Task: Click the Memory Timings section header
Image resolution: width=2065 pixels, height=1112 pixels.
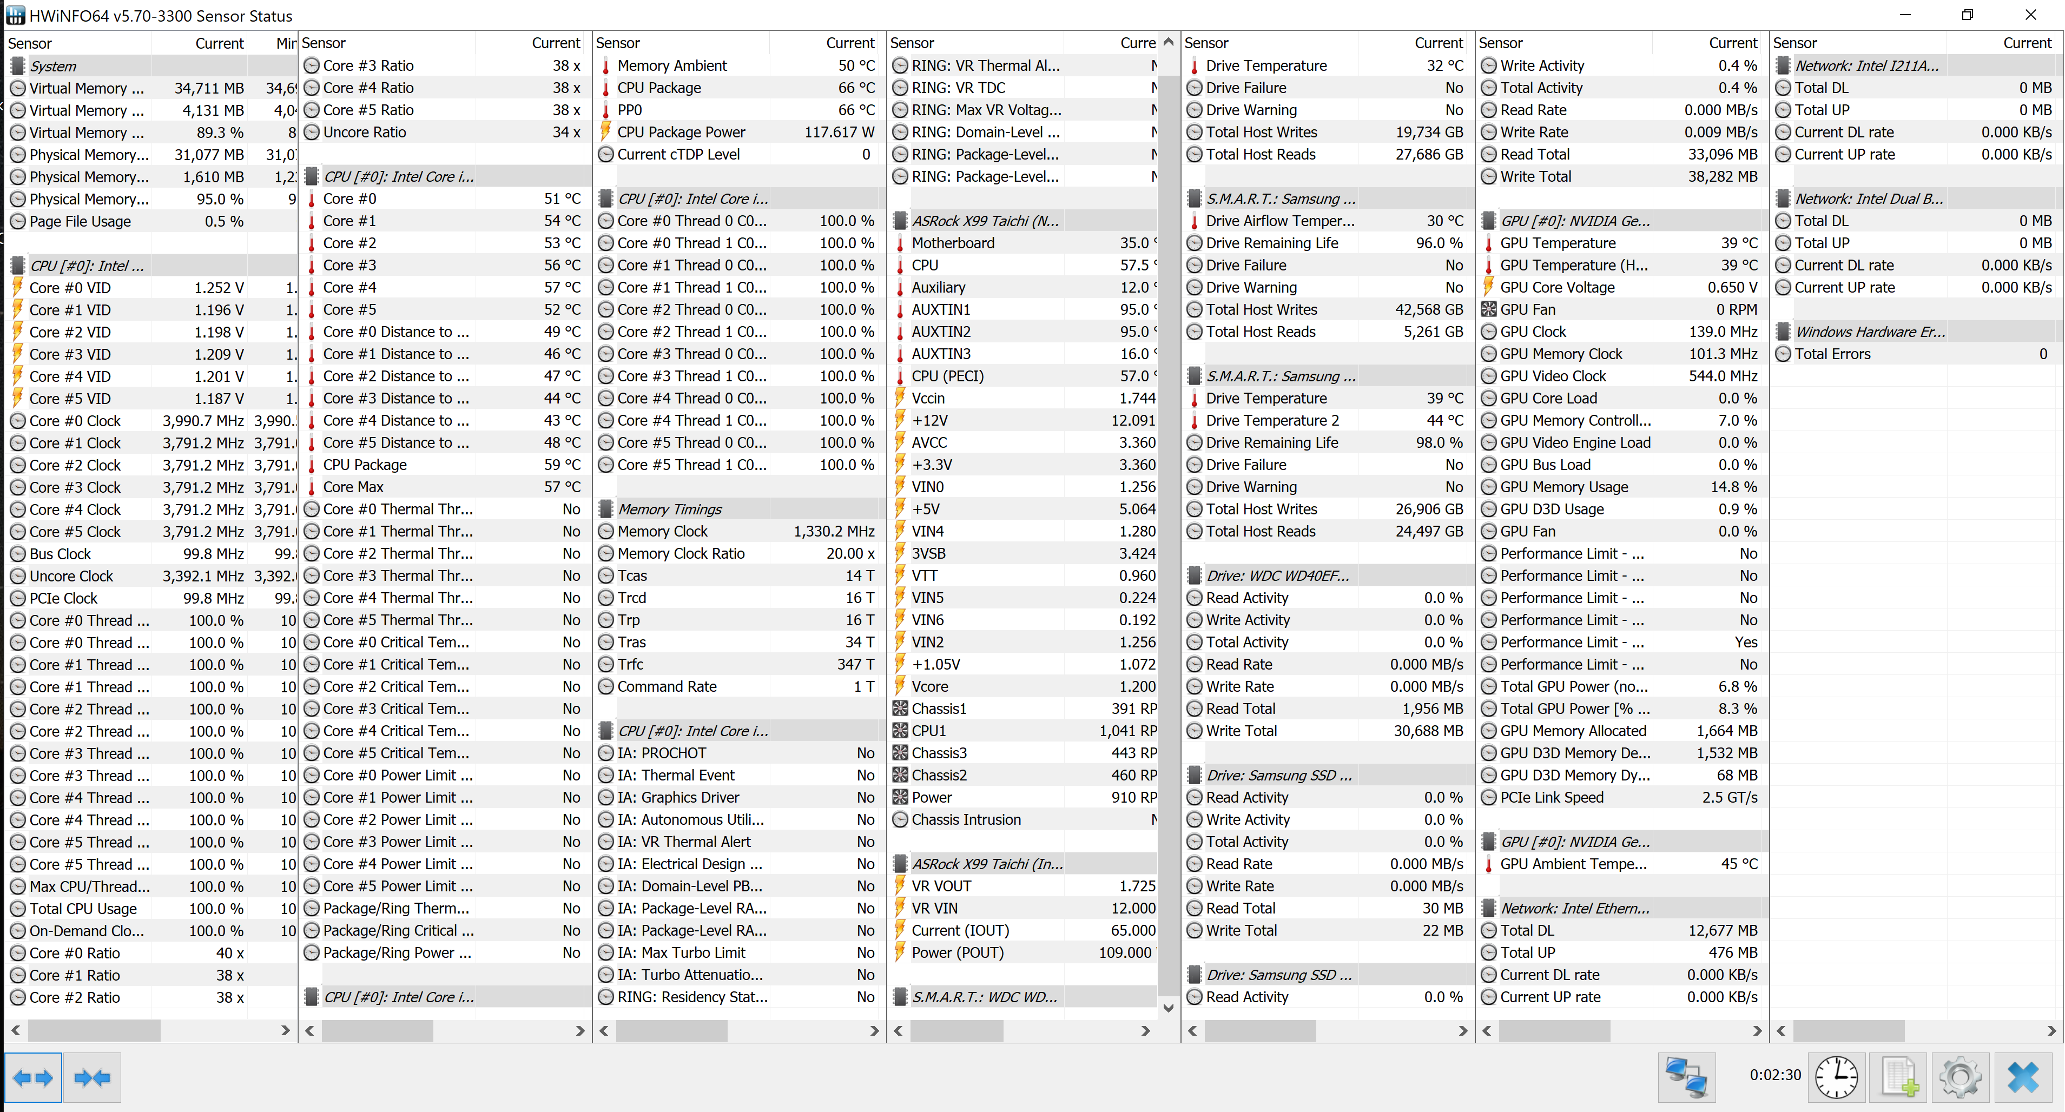Action: tap(670, 509)
